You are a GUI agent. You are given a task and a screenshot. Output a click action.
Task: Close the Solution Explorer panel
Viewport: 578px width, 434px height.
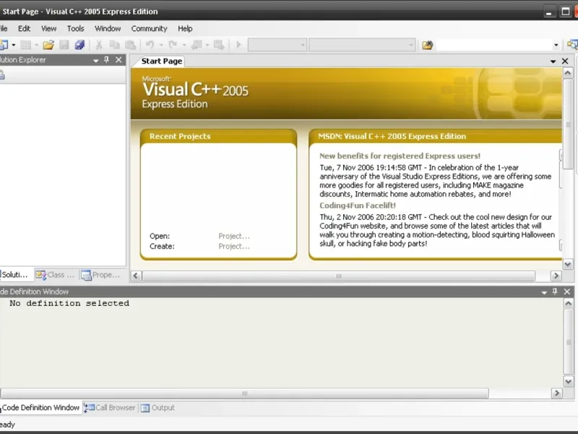coord(118,59)
